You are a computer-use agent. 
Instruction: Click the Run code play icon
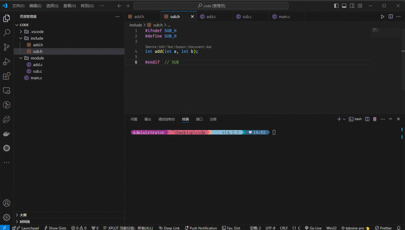click(x=382, y=17)
